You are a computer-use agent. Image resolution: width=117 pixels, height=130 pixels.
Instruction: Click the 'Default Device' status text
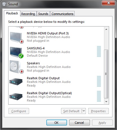37,56
